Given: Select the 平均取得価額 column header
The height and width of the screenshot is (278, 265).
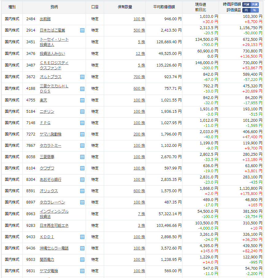Looking at the screenshot, I should (x=164, y=7).
